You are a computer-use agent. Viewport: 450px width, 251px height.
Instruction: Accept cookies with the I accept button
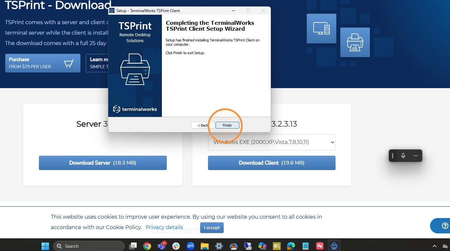212,227
